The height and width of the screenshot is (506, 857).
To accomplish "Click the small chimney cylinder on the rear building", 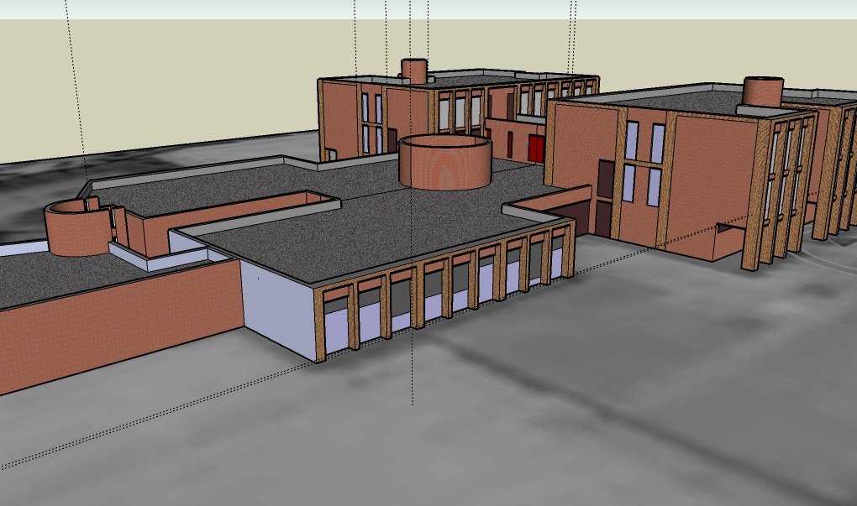I will click(x=413, y=71).
